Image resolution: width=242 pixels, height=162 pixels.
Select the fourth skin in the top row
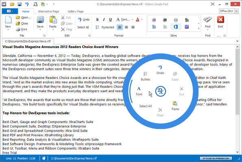(x=187, y=20)
